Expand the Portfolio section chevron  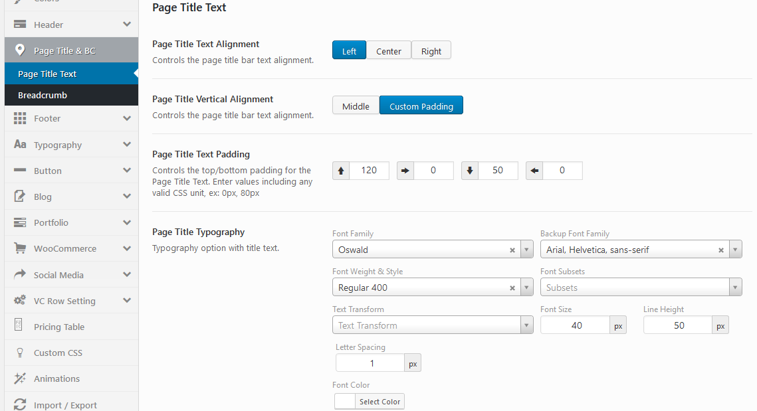click(x=127, y=222)
